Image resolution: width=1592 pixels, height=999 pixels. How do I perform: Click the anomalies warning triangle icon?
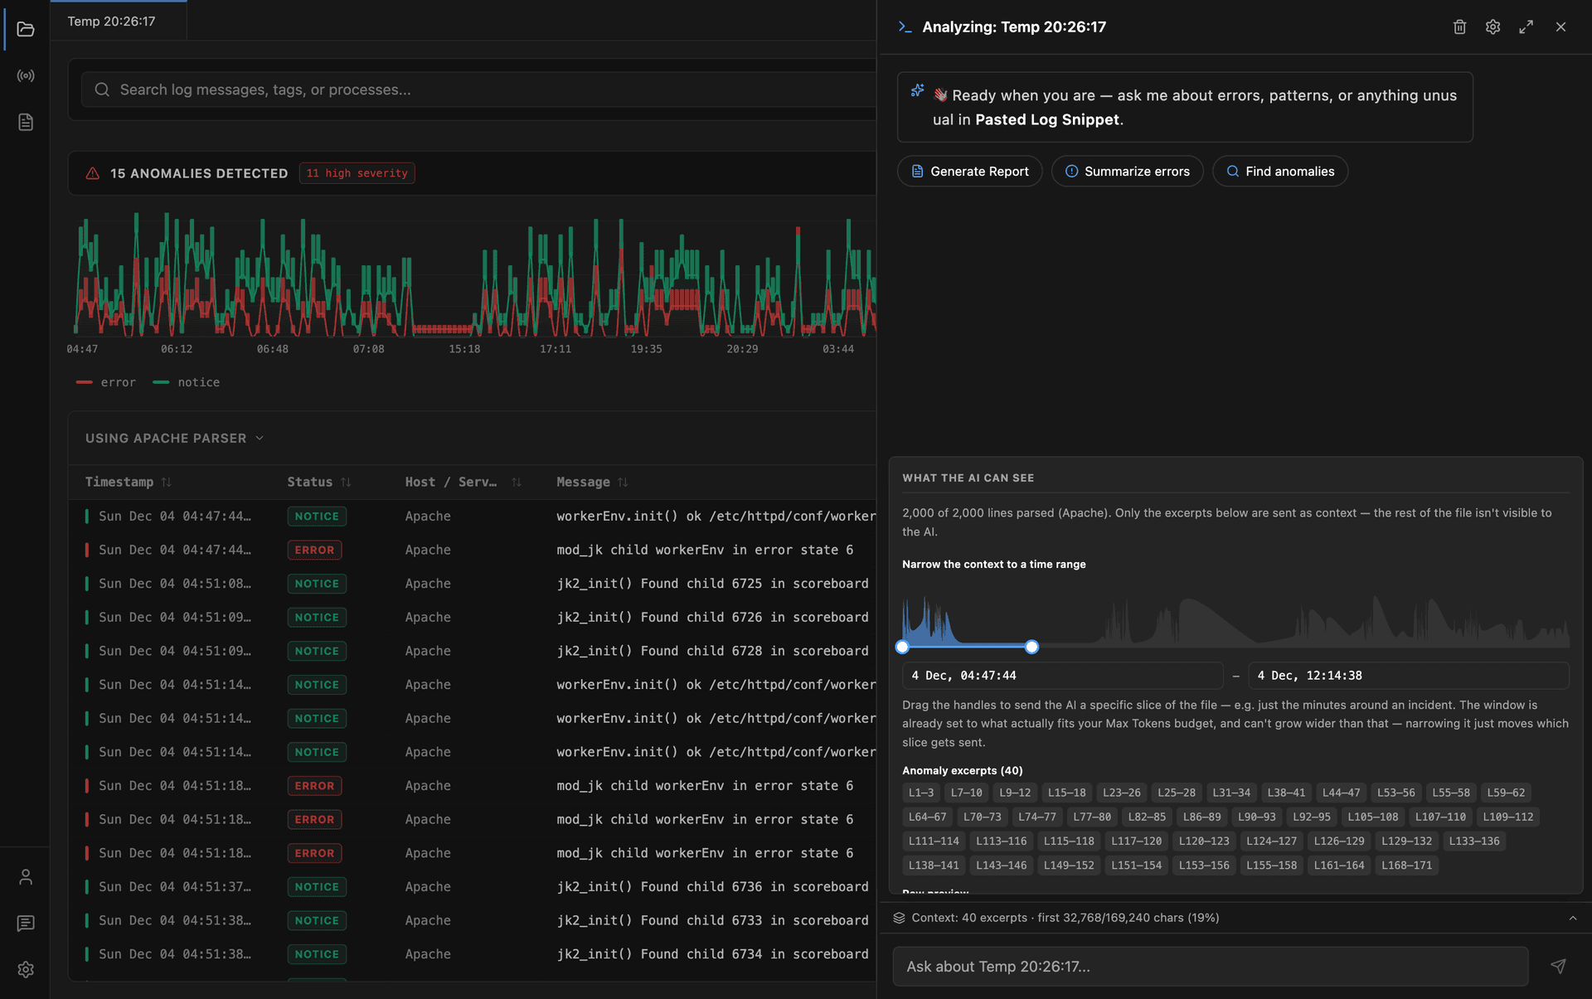(x=93, y=173)
